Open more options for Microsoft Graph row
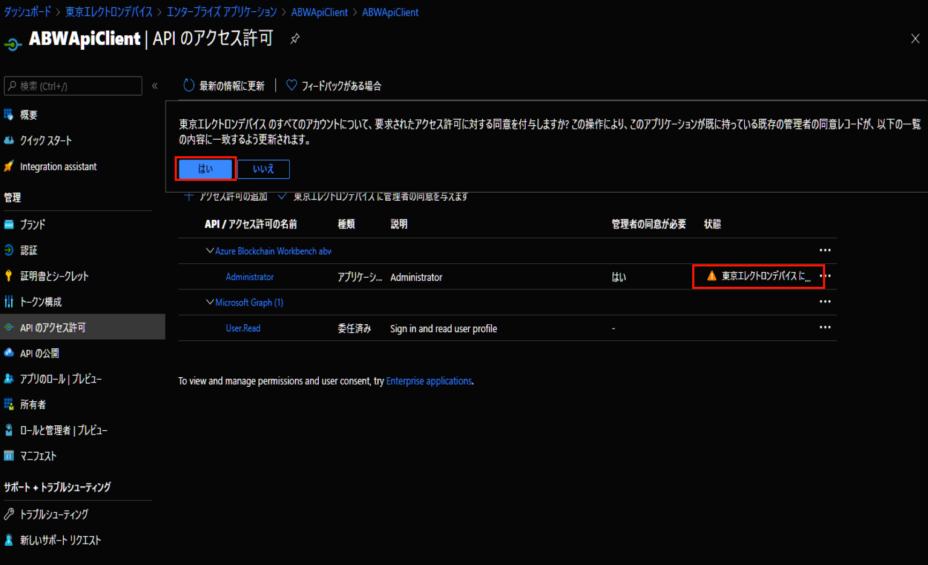The image size is (928, 565). click(825, 301)
